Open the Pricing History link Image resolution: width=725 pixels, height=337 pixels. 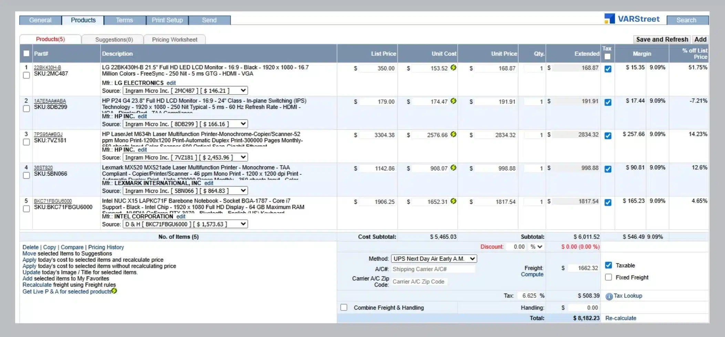(106, 247)
